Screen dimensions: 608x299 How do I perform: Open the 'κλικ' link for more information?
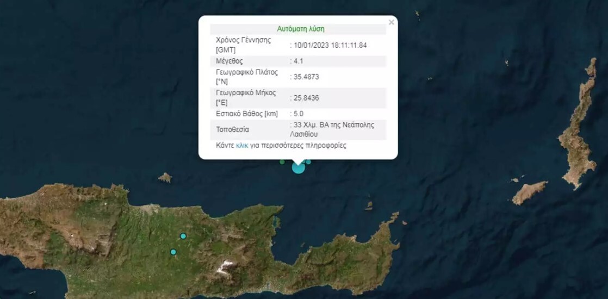coord(242,146)
